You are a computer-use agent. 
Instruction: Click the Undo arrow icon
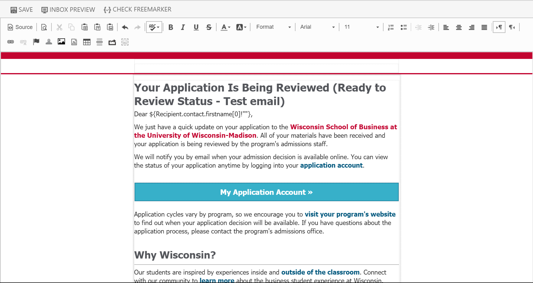tap(125, 27)
